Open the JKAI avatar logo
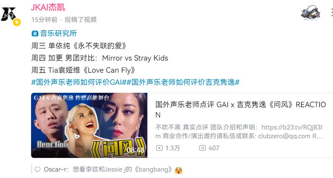 tap(8, 14)
